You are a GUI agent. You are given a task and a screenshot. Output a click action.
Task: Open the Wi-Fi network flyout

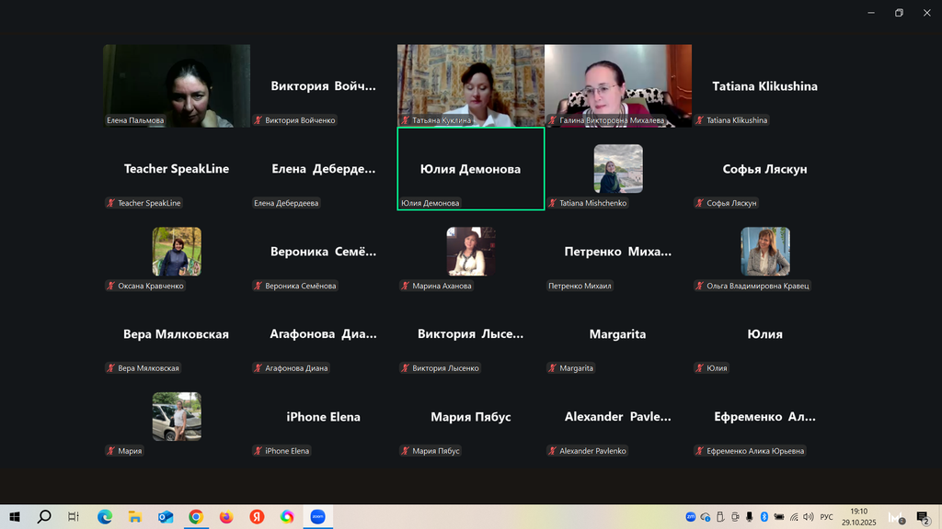pyautogui.click(x=794, y=517)
